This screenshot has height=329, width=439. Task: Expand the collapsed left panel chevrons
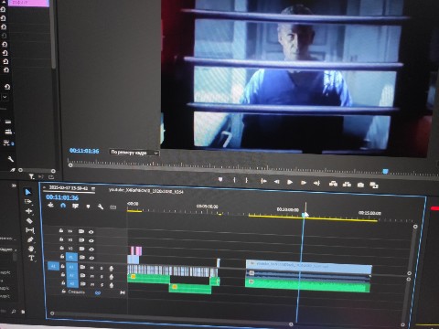pyautogui.click(x=14, y=185)
